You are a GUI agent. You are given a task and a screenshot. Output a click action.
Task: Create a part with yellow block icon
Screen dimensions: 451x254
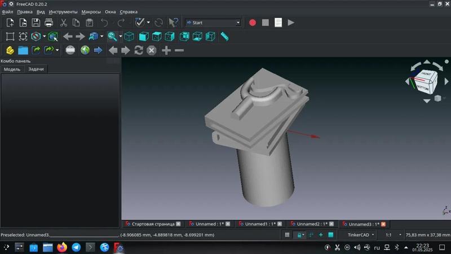pyautogui.click(x=10, y=50)
